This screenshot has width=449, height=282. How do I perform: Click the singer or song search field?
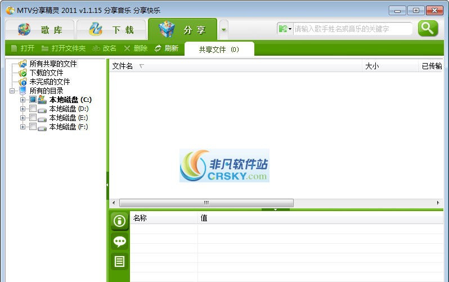[x=352, y=29]
